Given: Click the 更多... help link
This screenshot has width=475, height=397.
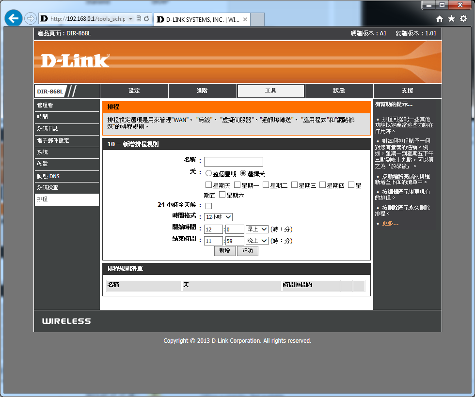Looking at the screenshot, I should (390, 223).
